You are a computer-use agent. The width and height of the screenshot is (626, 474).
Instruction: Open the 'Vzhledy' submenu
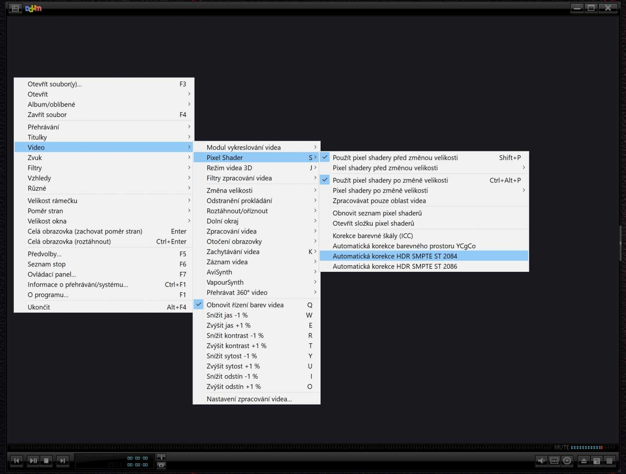104,178
